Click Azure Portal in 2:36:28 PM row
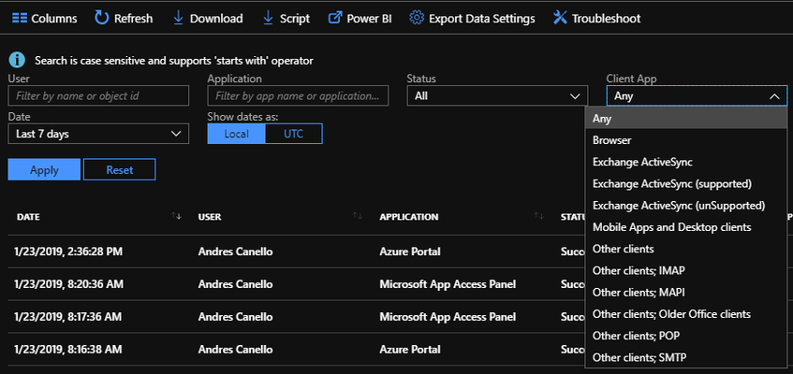Viewport: 793px width, 374px height. click(x=410, y=252)
